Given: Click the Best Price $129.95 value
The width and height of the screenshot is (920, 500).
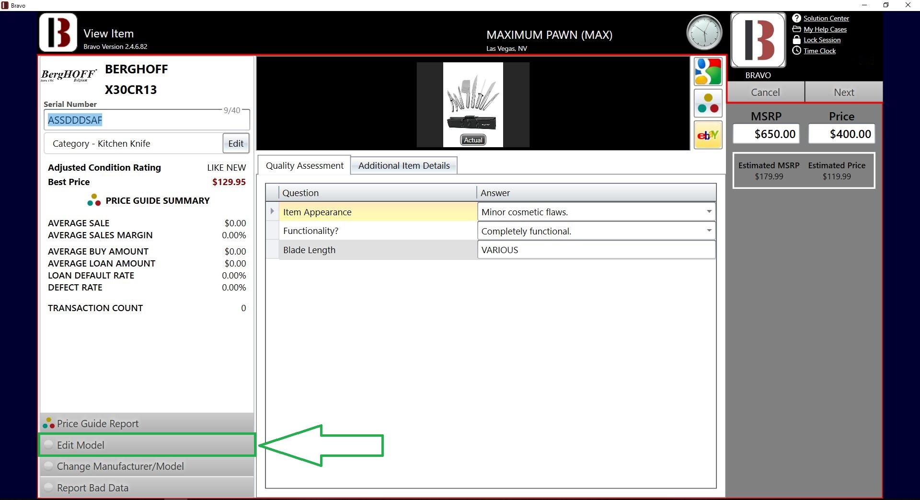Looking at the screenshot, I should tap(229, 182).
